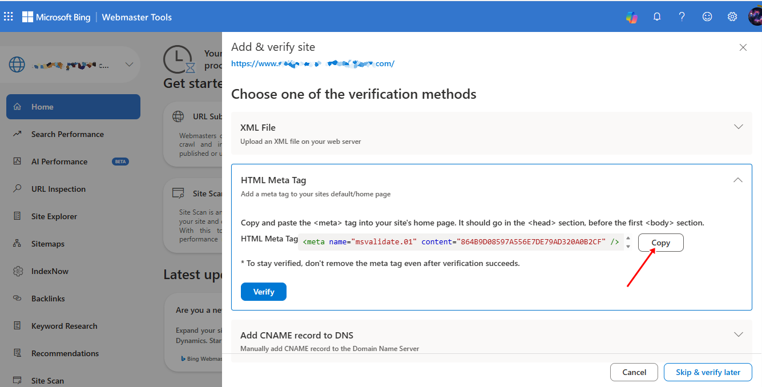The height and width of the screenshot is (387, 762).
Task: Expand Add CNAME record to DNS
Action: 739,334
